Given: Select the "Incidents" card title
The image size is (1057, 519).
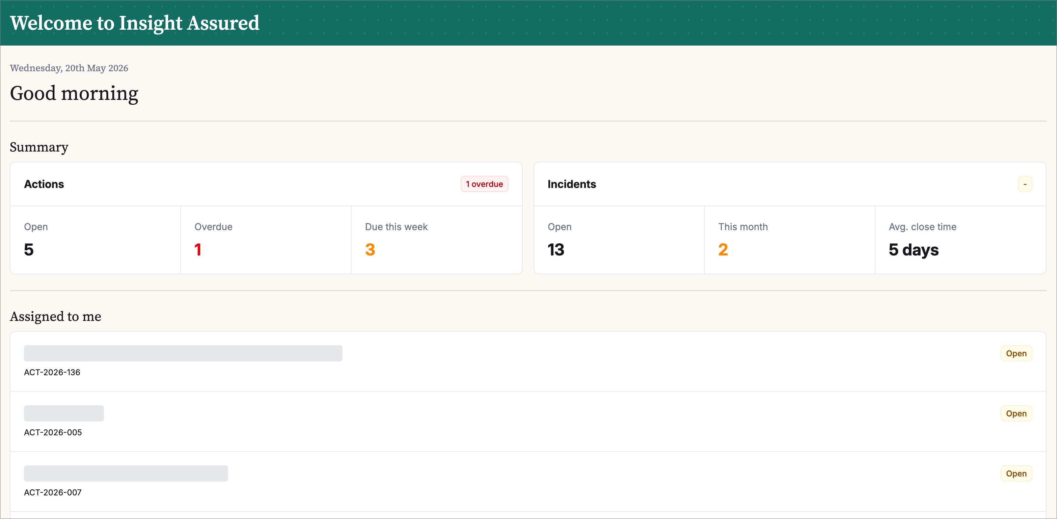Looking at the screenshot, I should tap(572, 184).
